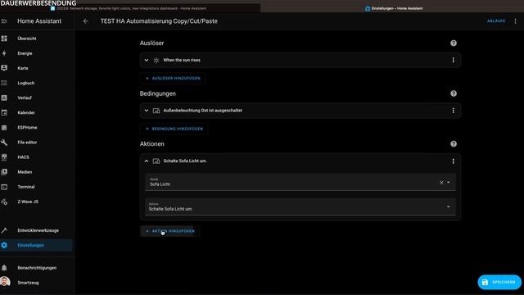Click the Z-Wave JS icon

tap(4, 202)
